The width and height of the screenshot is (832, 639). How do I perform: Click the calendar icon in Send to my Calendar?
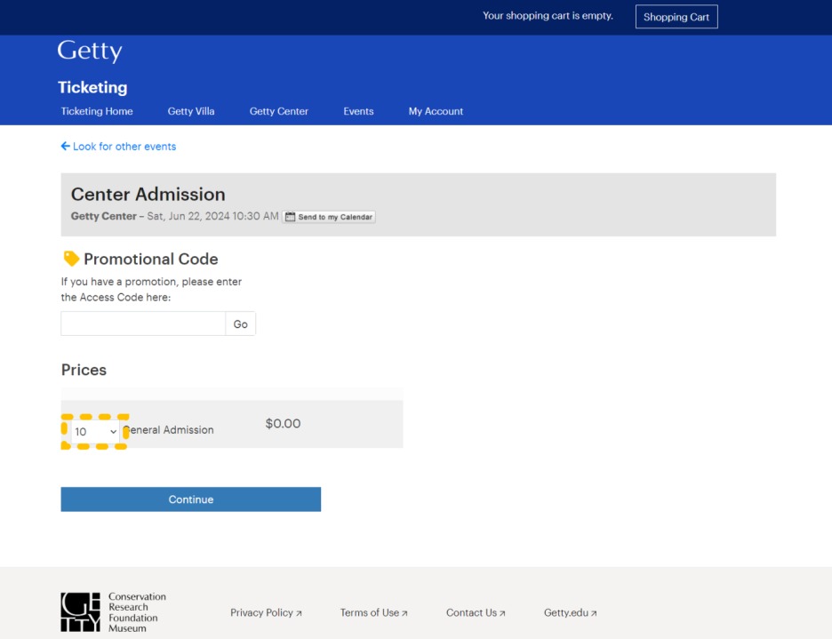[x=291, y=217]
